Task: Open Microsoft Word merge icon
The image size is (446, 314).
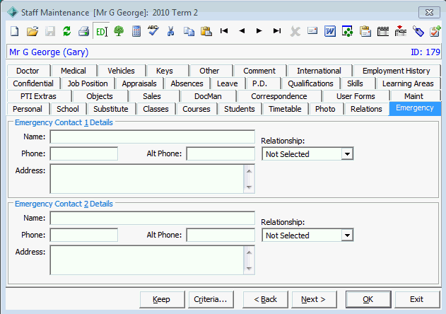Action: click(x=330, y=30)
